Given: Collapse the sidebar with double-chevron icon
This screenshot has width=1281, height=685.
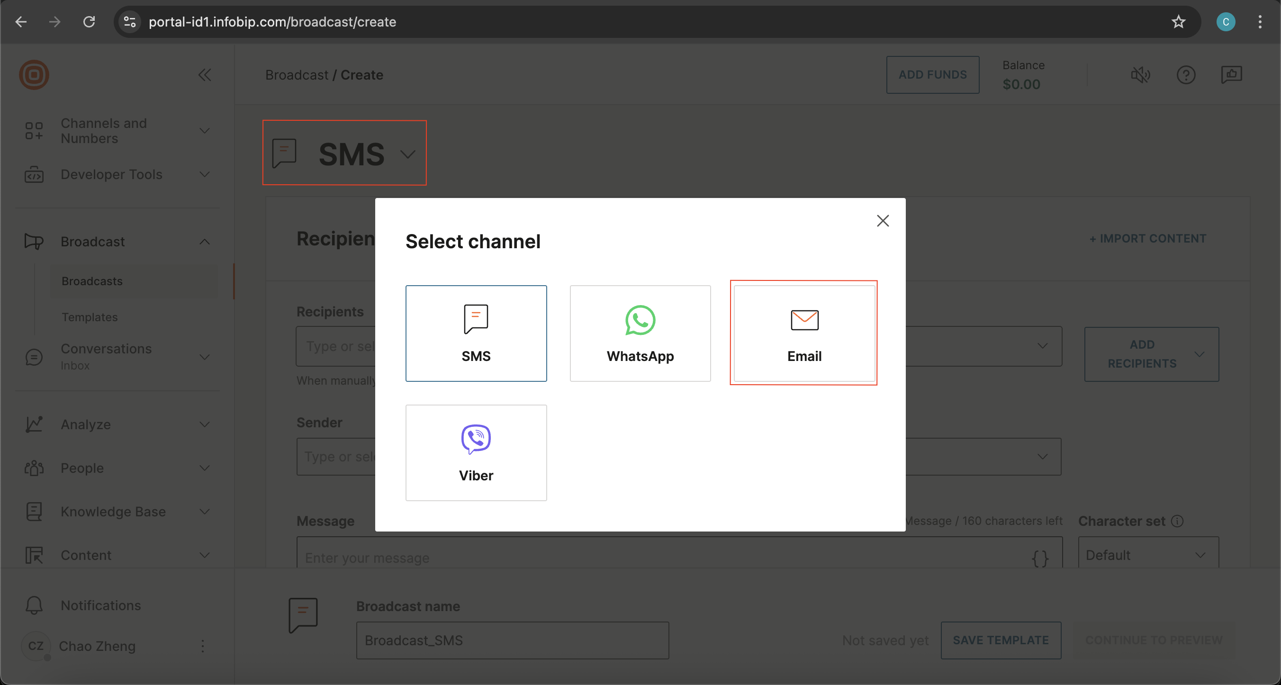Looking at the screenshot, I should pos(204,75).
